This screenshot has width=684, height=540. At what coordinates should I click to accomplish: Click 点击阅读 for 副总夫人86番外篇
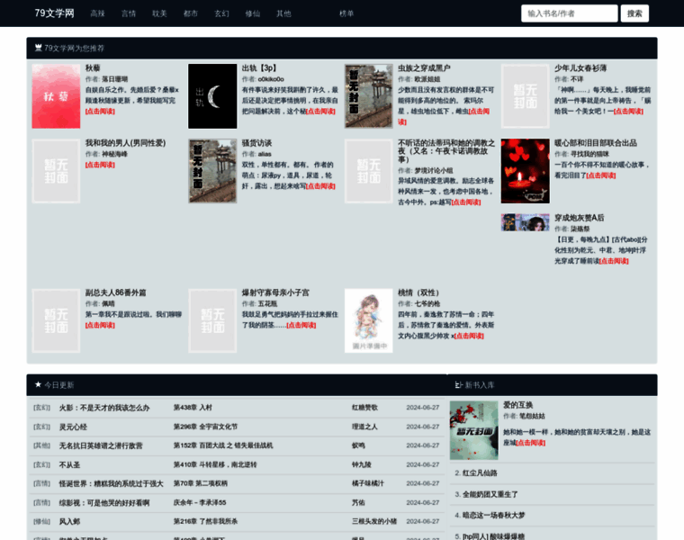coord(100,325)
